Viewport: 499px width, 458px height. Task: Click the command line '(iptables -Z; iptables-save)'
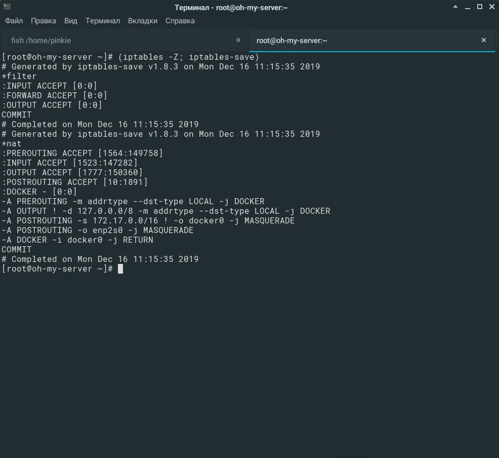[x=188, y=57]
